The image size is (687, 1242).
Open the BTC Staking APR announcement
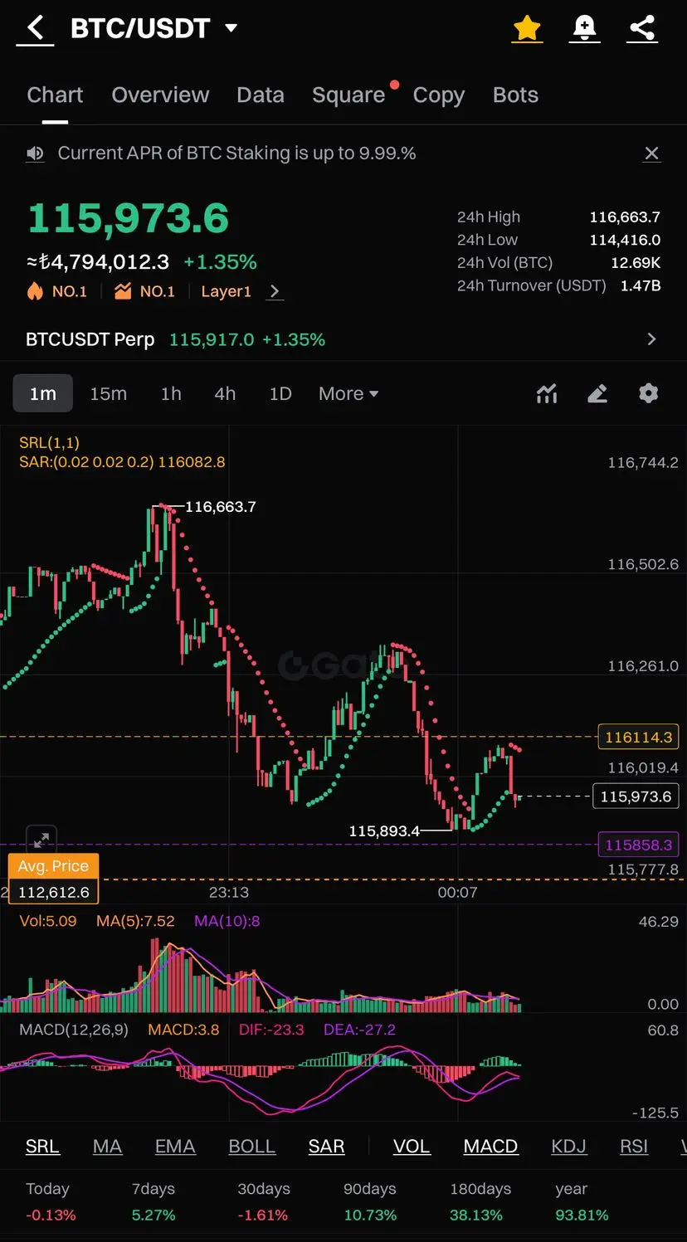tap(236, 153)
